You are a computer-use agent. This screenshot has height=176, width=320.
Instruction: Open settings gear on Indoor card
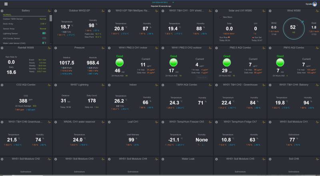(109, 85)
